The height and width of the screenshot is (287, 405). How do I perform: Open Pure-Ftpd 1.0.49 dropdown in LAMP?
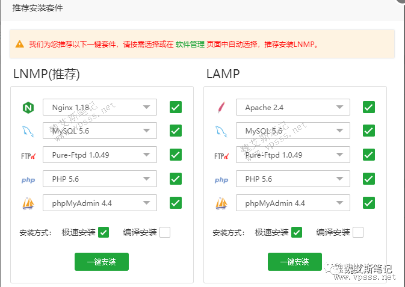(293, 155)
